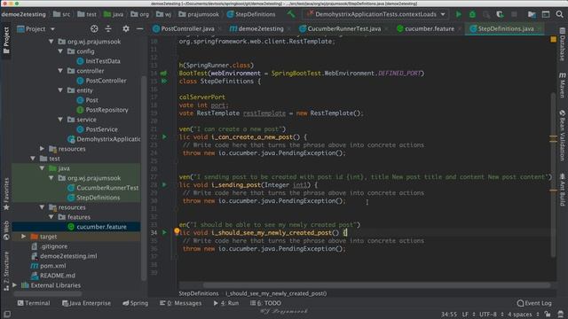
Task: Click the intention lightbulb on line 34
Action: (x=177, y=230)
